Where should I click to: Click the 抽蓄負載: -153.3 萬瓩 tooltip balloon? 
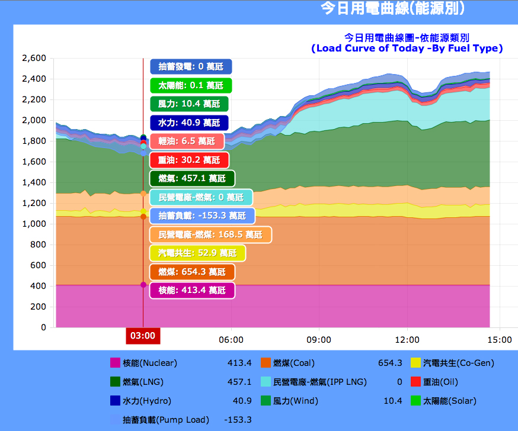click(x=203, y=216)
